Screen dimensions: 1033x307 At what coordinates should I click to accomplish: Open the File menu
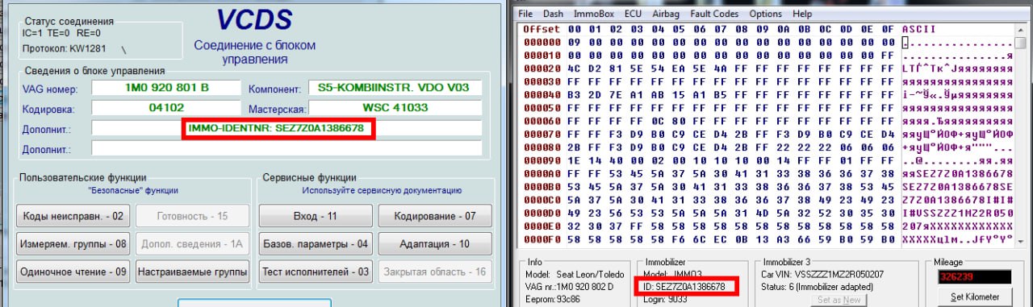click(526, 14)
